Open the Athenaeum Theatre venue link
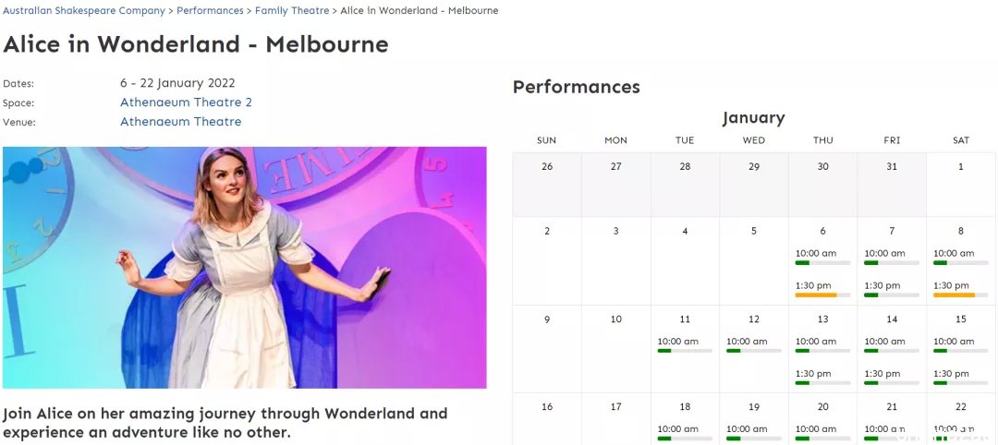 point(181,122)
